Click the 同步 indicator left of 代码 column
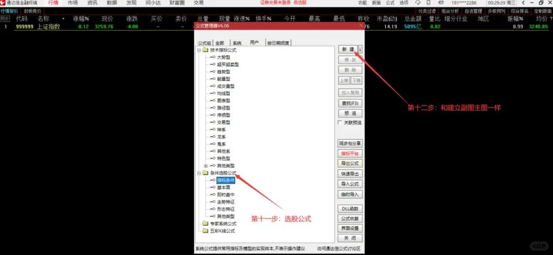The width and height of the screenshot is (553, 255). coord(5,19)
